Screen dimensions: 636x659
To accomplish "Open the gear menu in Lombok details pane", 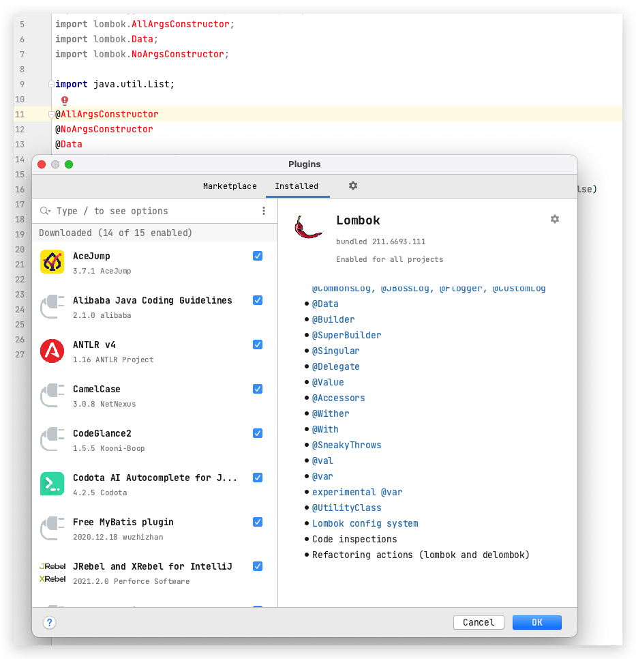I will (x=554, y=219).
